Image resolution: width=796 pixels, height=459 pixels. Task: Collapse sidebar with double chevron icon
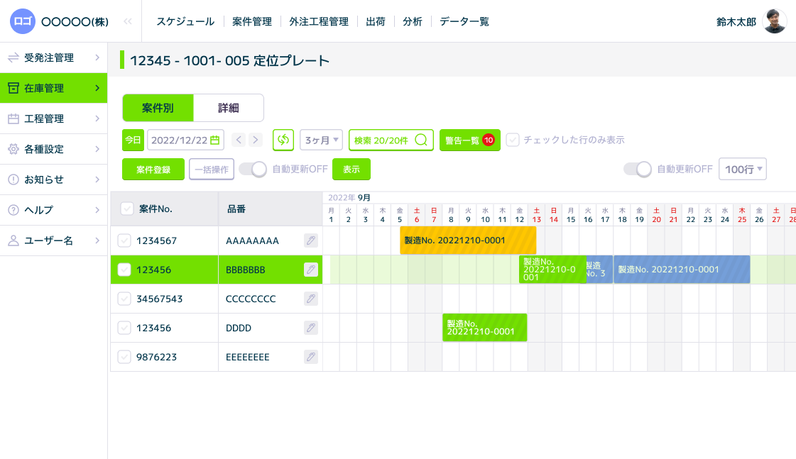(x=128, y=21)
